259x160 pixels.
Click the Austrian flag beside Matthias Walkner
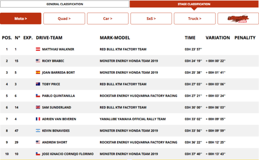tap(38, 49)
